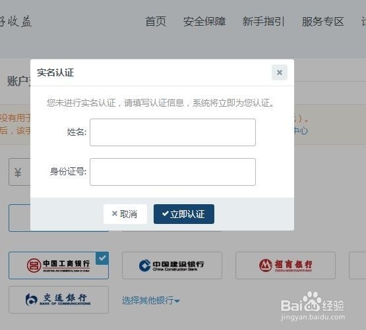Open the 服务专区 navigation item
The image size is (366, 330).
[322, 22]
